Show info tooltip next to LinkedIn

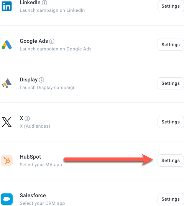(44, 3)
